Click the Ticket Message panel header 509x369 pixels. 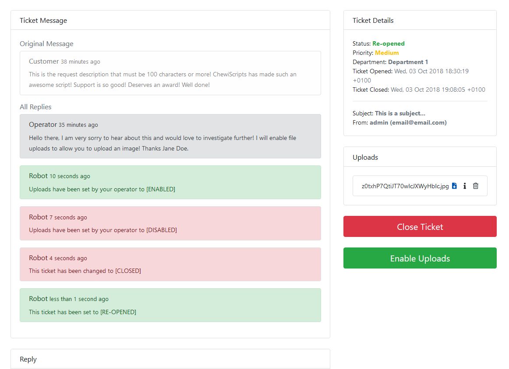point(170,20)
